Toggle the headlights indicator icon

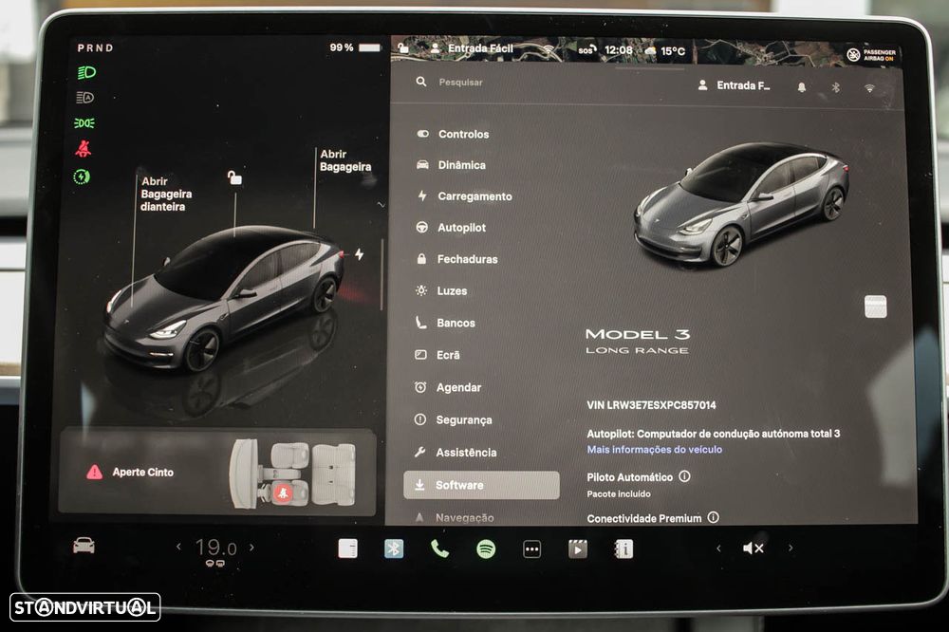click(86, 73)
